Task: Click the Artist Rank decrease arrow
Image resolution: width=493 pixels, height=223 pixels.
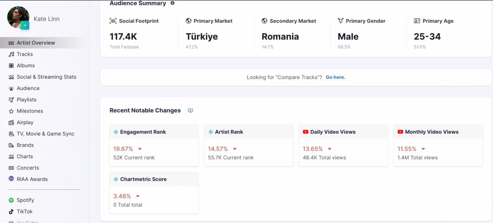Action: click(234, 149)
